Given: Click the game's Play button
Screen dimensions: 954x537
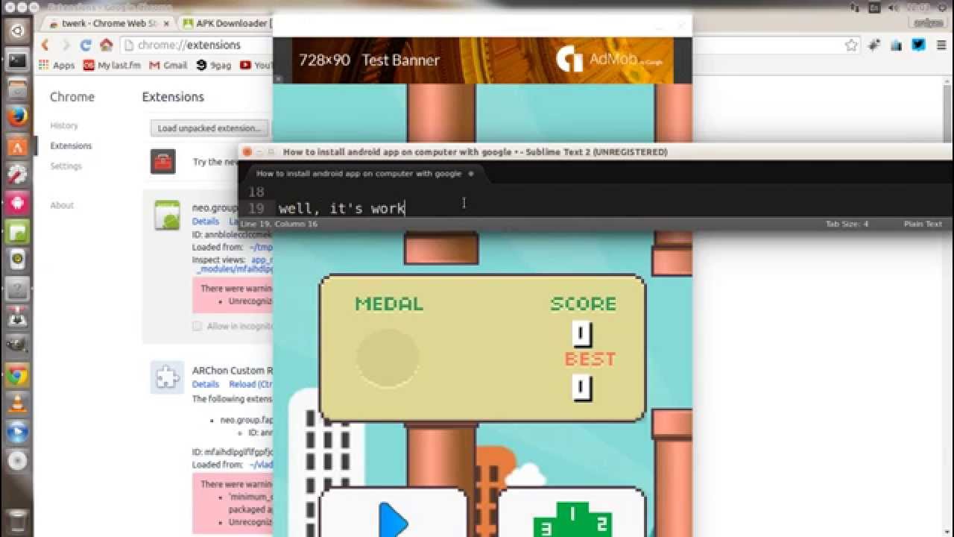Looking at the screenshot, I should click(x=394, y=513).
